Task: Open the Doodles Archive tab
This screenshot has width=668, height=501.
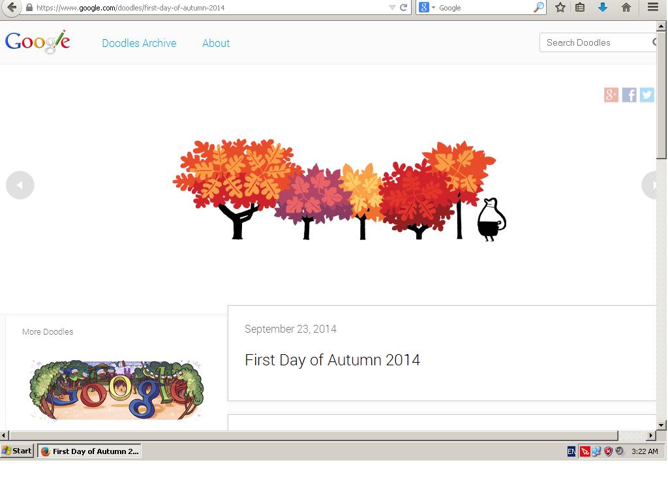Action: click(139, 43)
